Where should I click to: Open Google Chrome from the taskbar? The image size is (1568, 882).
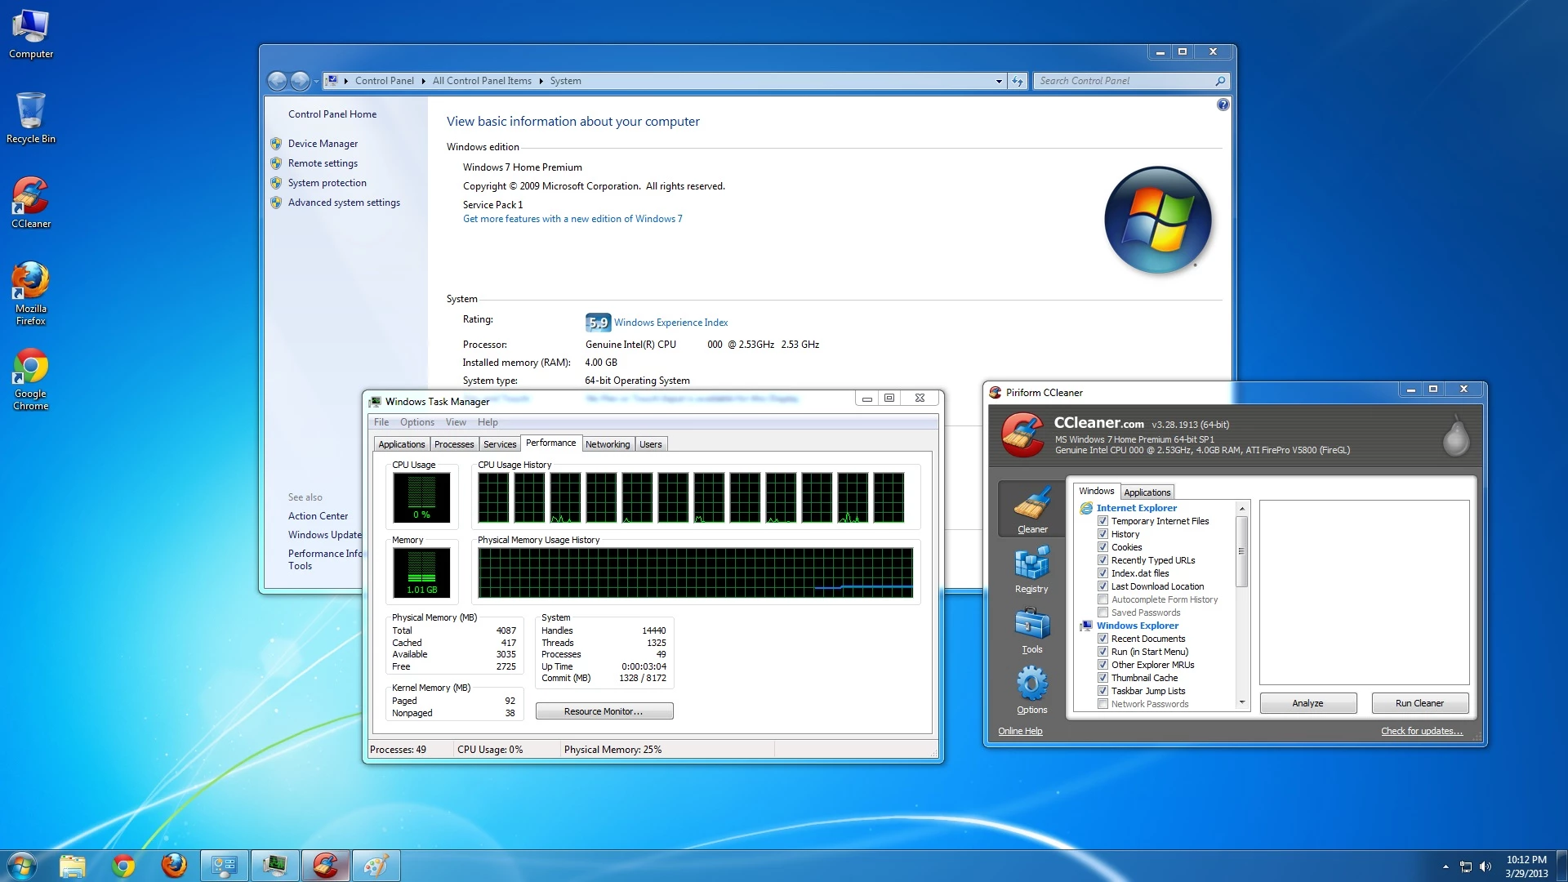click(x=123, y=866)
